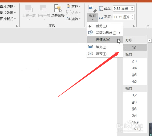
Task: Select the 3:5 portrait ratio
Action: coord(135,75)
